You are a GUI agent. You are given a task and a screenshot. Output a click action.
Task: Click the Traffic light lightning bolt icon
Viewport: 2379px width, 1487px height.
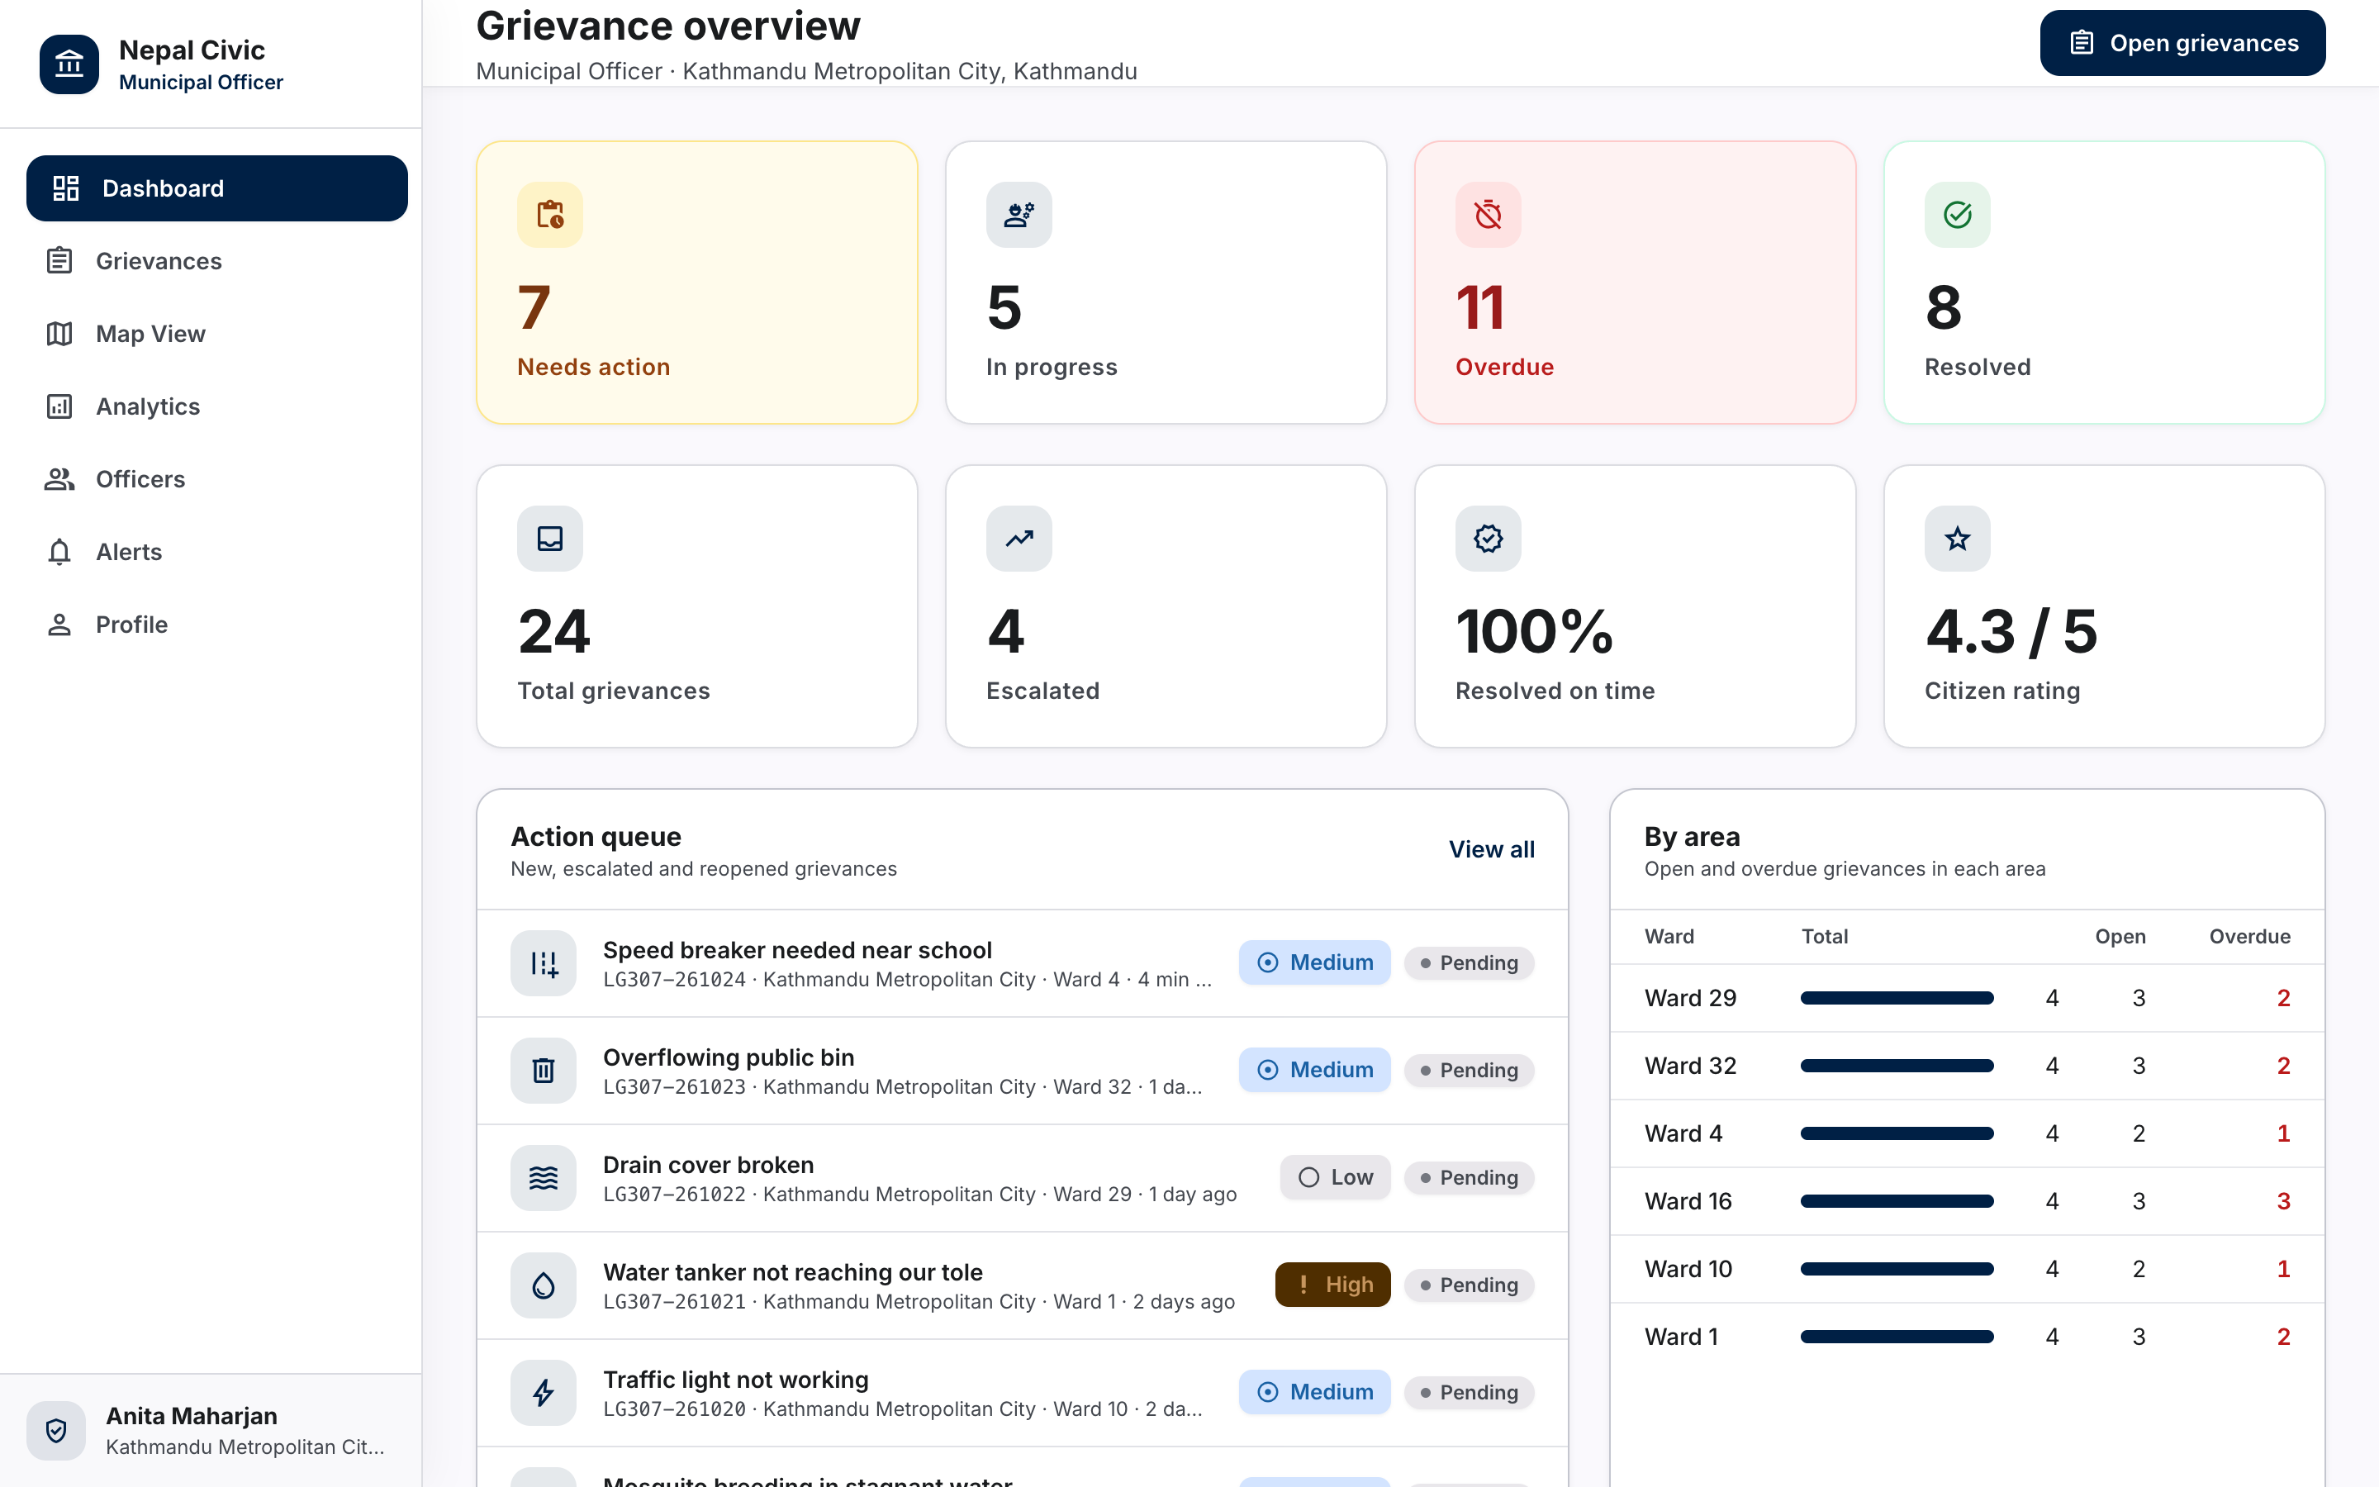[543, 1392]
